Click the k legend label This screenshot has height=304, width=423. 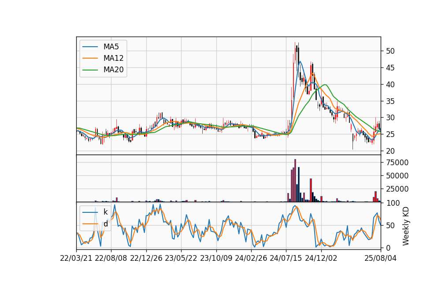click(105, 212)
